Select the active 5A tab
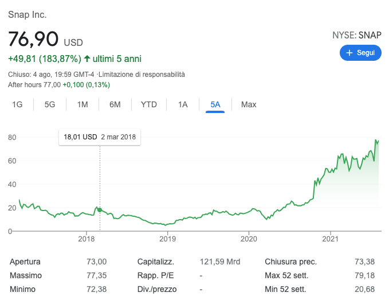This screenshot has height=304, width=389. [x=215, y=104]
